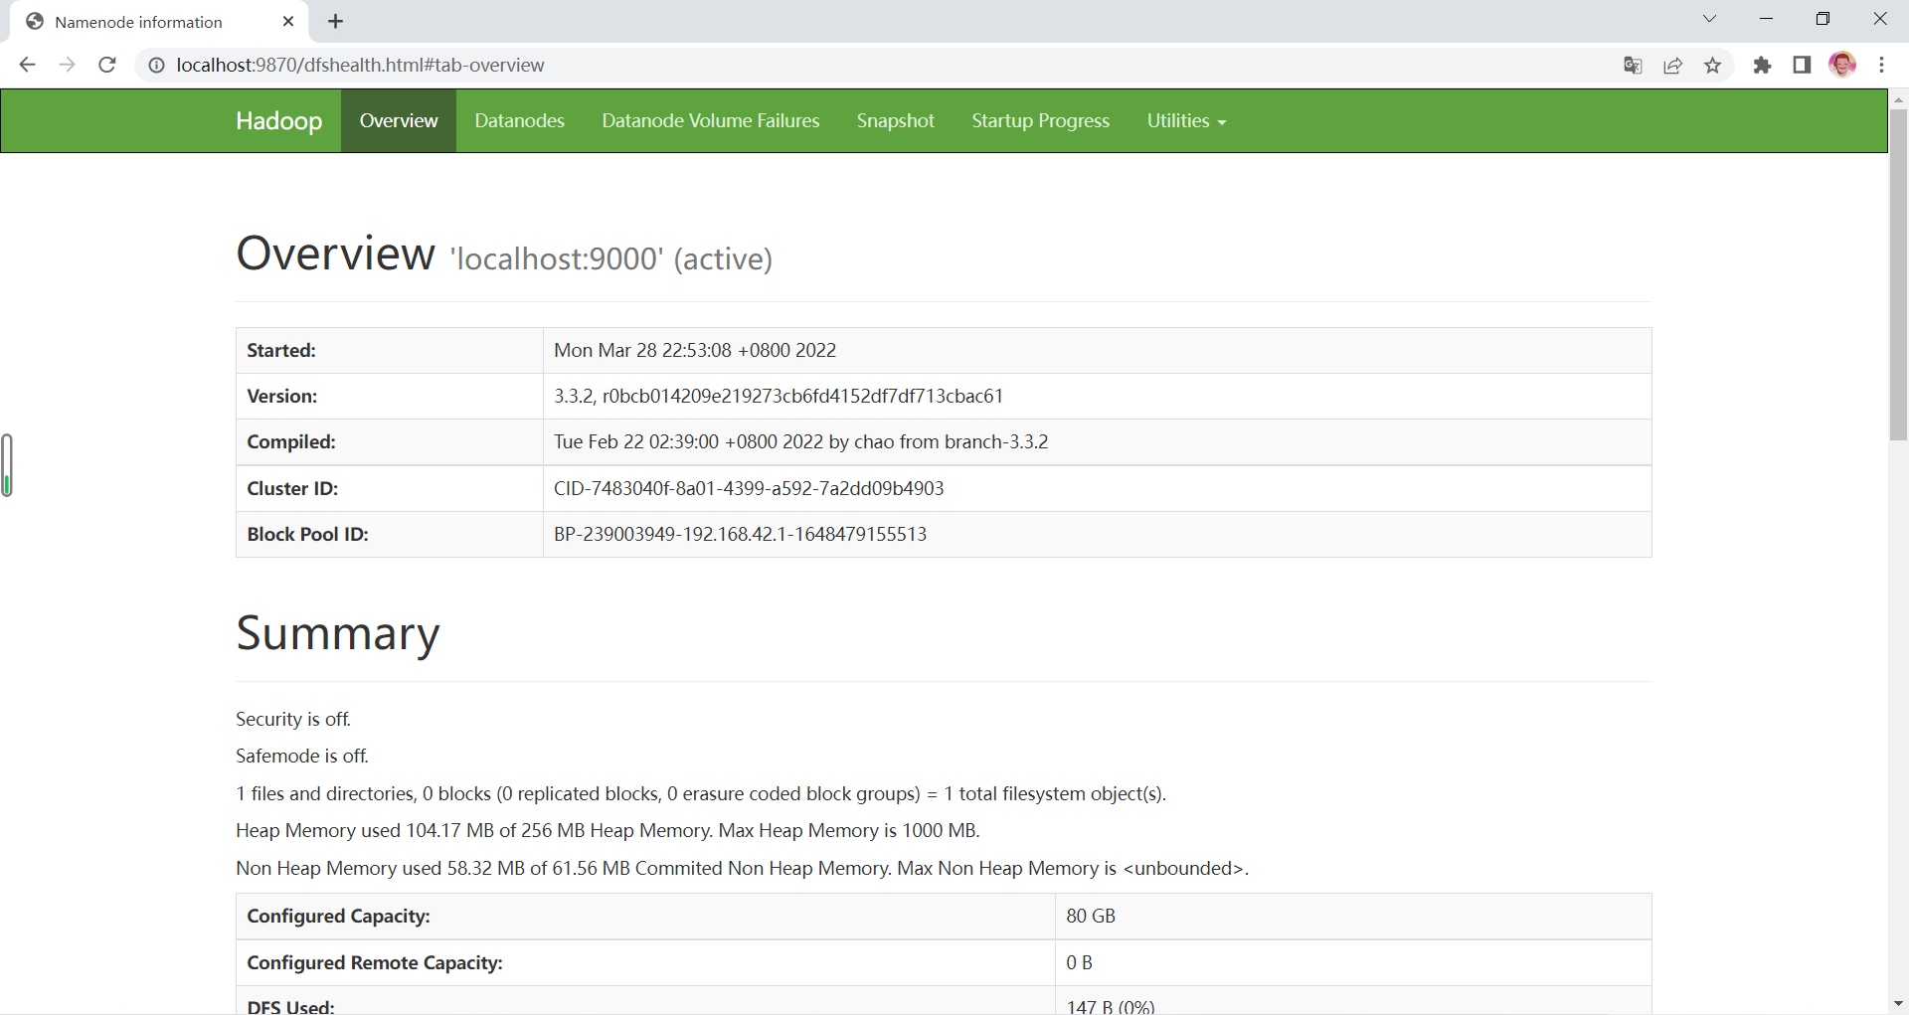Open the Google Translate page icon
This screenshot has width=1909, height=1015.
[1633, 66]
